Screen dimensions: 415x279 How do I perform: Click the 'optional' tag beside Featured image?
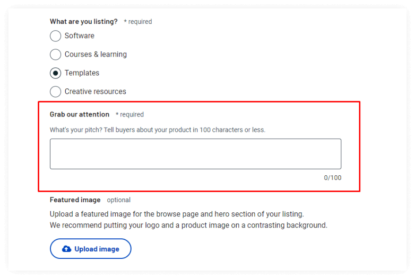coord(118,200)
